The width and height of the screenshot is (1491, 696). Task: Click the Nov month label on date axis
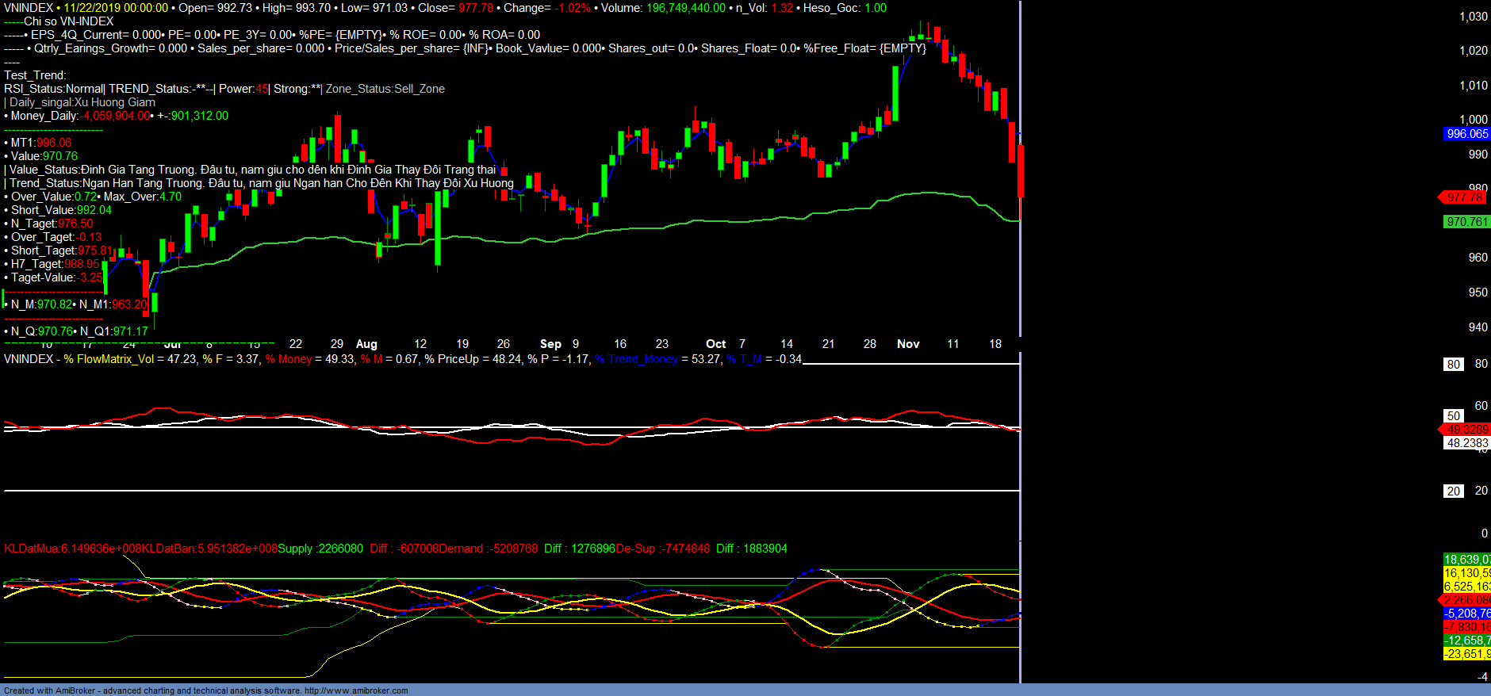(x=908, y=344)
